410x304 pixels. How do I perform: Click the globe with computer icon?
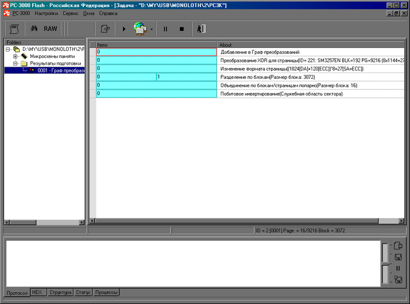[x=141, y=28]
